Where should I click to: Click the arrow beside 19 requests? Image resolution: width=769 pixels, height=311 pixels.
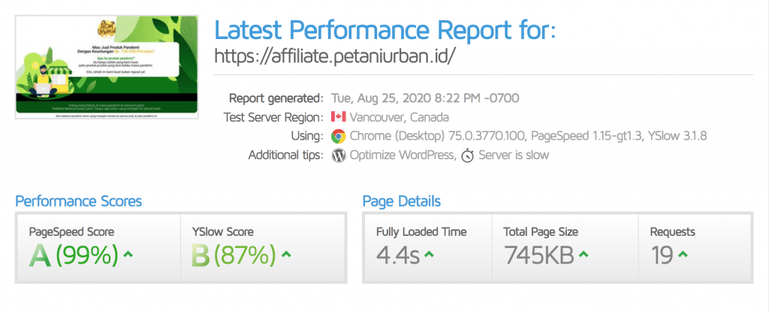(683, 254)
